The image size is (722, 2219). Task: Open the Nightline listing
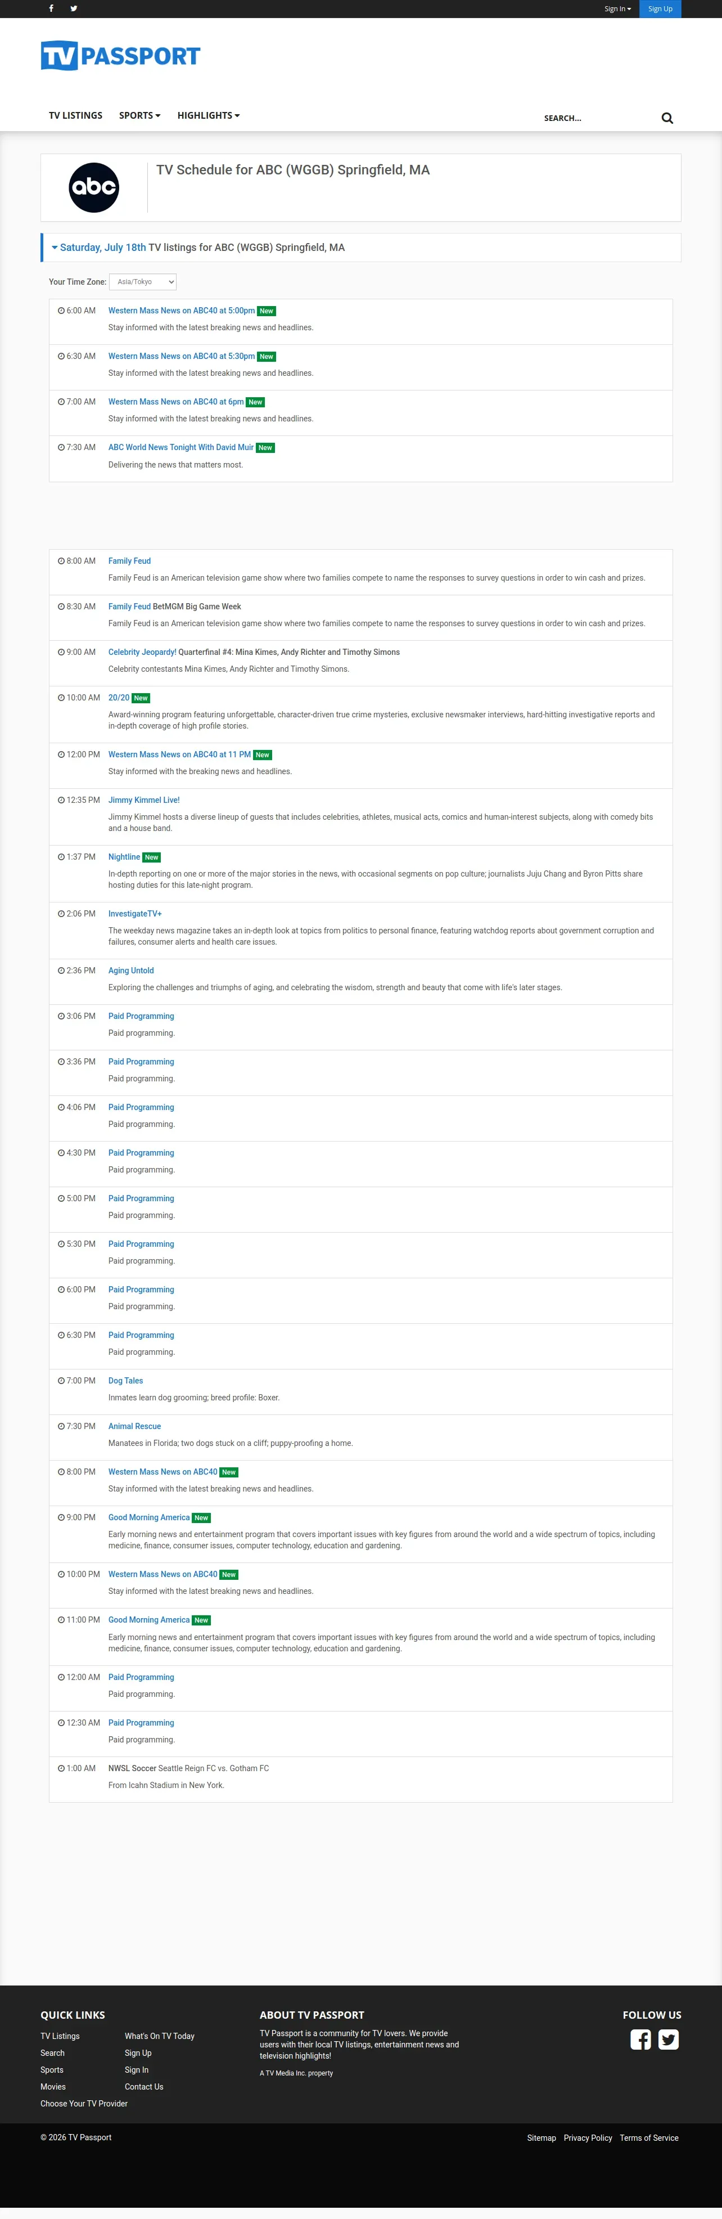tap(124, 857)
